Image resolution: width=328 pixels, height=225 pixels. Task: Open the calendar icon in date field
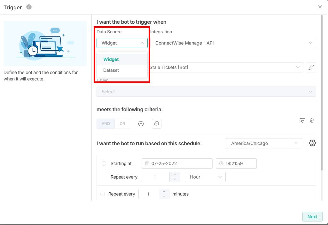(147, 163)
